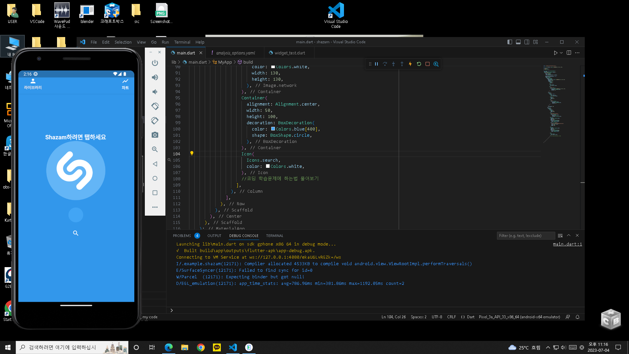
Task: Select encoding UTF-8 in status bar
Action: coord(437,317)
